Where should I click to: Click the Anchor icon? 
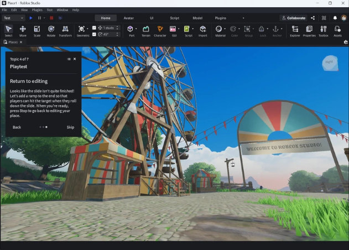pyautogui.click(x=275, y=29)
